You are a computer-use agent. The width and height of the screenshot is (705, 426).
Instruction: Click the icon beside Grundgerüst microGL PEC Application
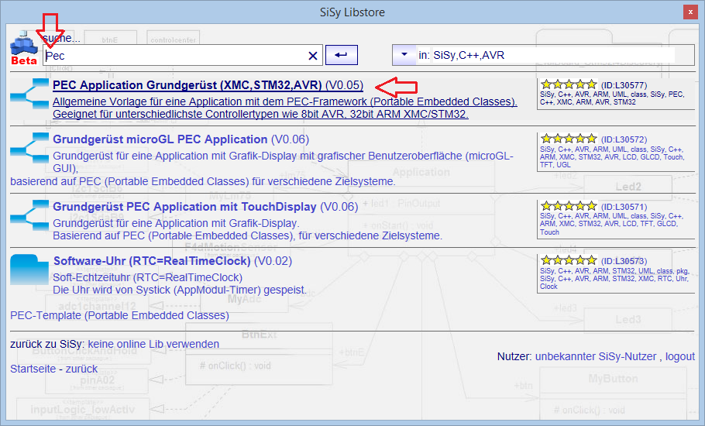click(x=29, y=147)
